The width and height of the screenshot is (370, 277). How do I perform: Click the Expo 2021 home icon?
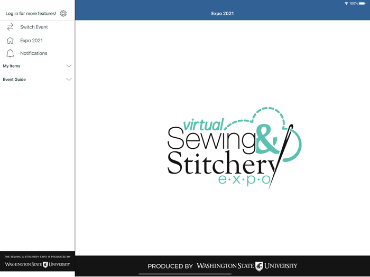click(x=10, y=41)
